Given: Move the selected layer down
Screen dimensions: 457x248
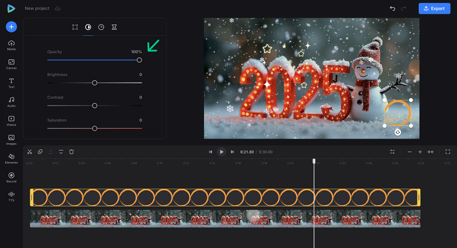Looking at the screenshot, I should point(61,152).
